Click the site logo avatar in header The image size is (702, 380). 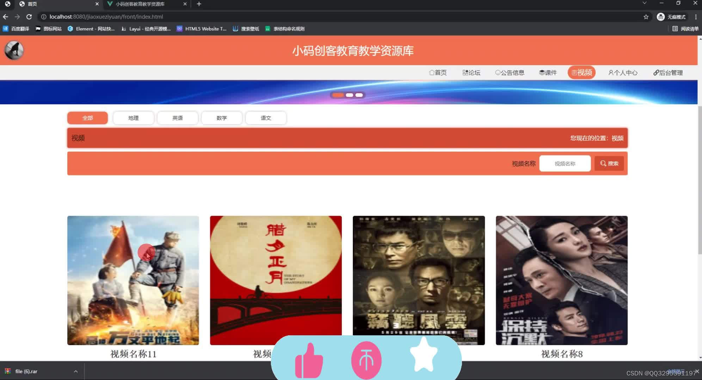tap(14, 50)
